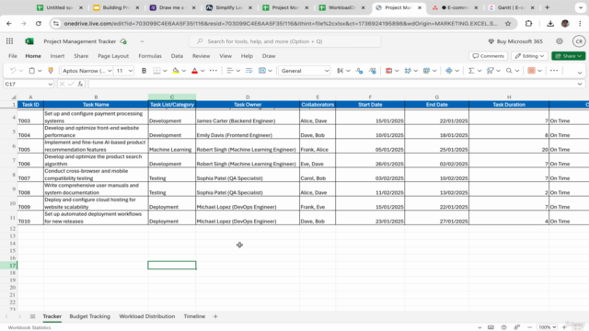Click the zoom out minus button
Viewport: 589px width, 331px height.
[x=530, y=327]
